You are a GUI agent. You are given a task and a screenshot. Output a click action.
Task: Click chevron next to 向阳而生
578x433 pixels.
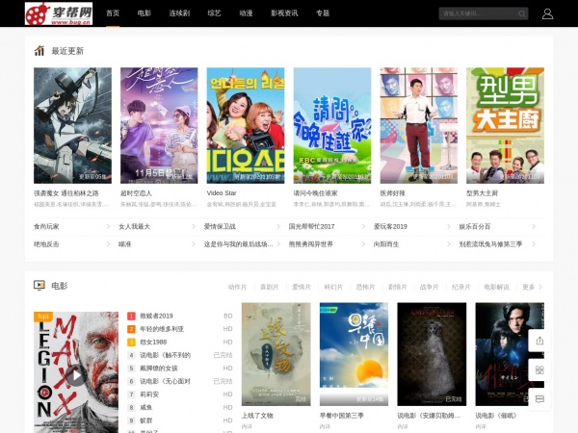(449, 244)
